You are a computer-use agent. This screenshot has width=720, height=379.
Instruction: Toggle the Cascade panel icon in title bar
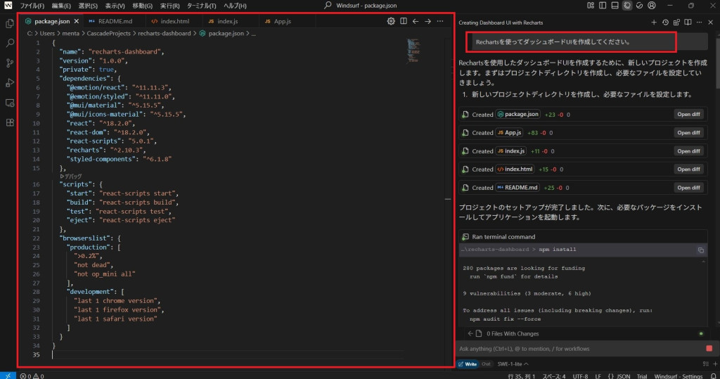pyautogui.click(x=627, y=6)
